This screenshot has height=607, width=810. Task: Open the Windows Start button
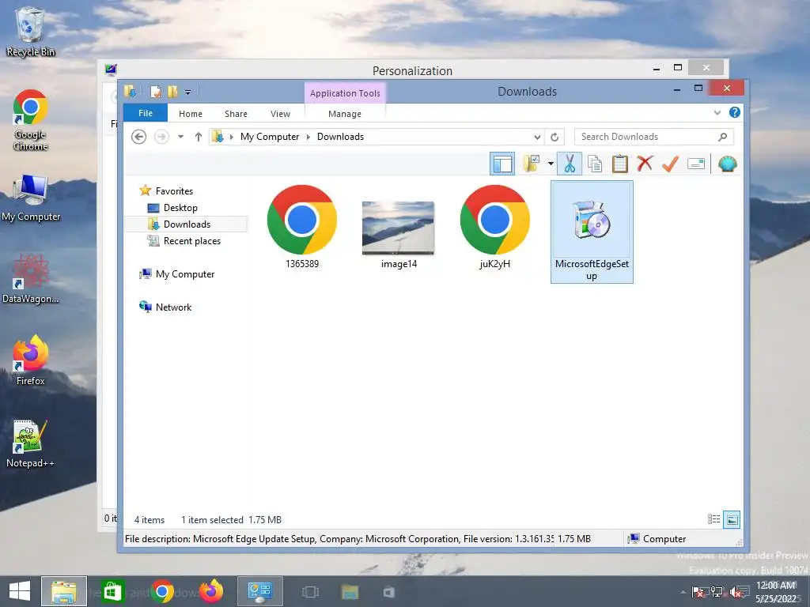pyautogui.click(x=20, y=591)
